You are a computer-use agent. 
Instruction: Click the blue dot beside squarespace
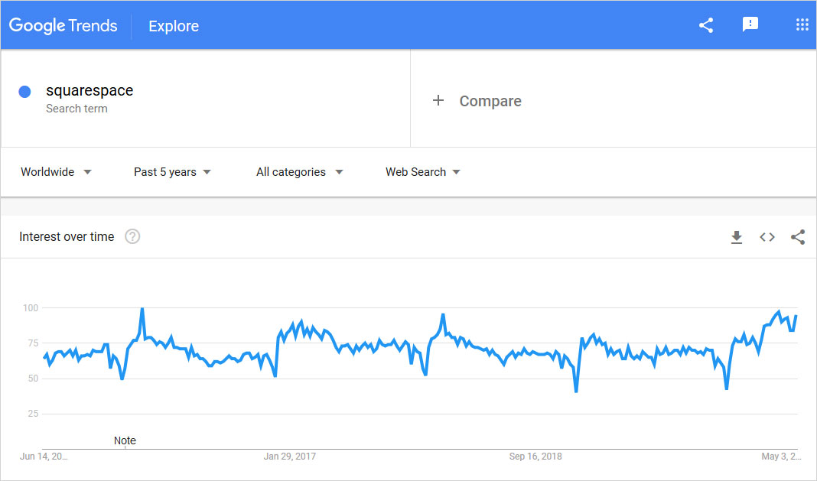tap(24, 92)
